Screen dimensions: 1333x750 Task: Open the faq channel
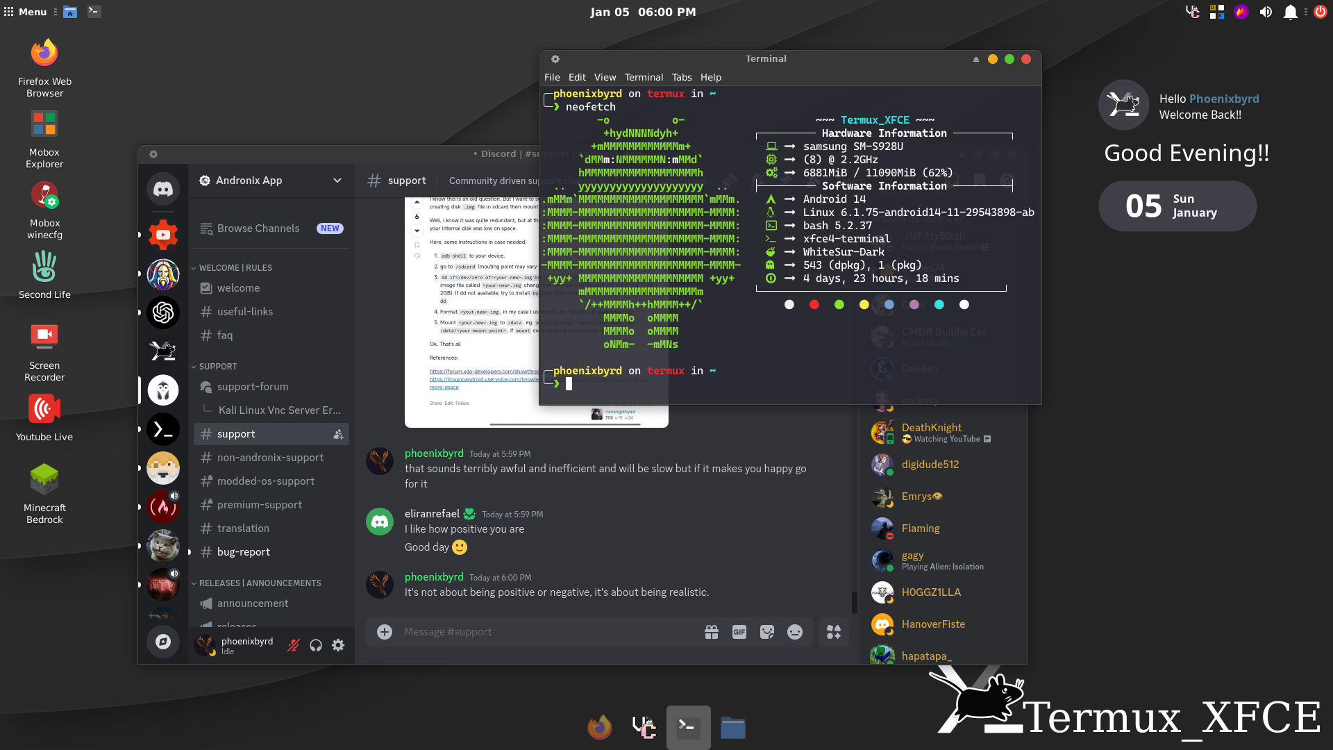271,335
